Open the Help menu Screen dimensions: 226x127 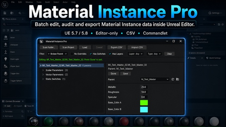coord(73,2)
